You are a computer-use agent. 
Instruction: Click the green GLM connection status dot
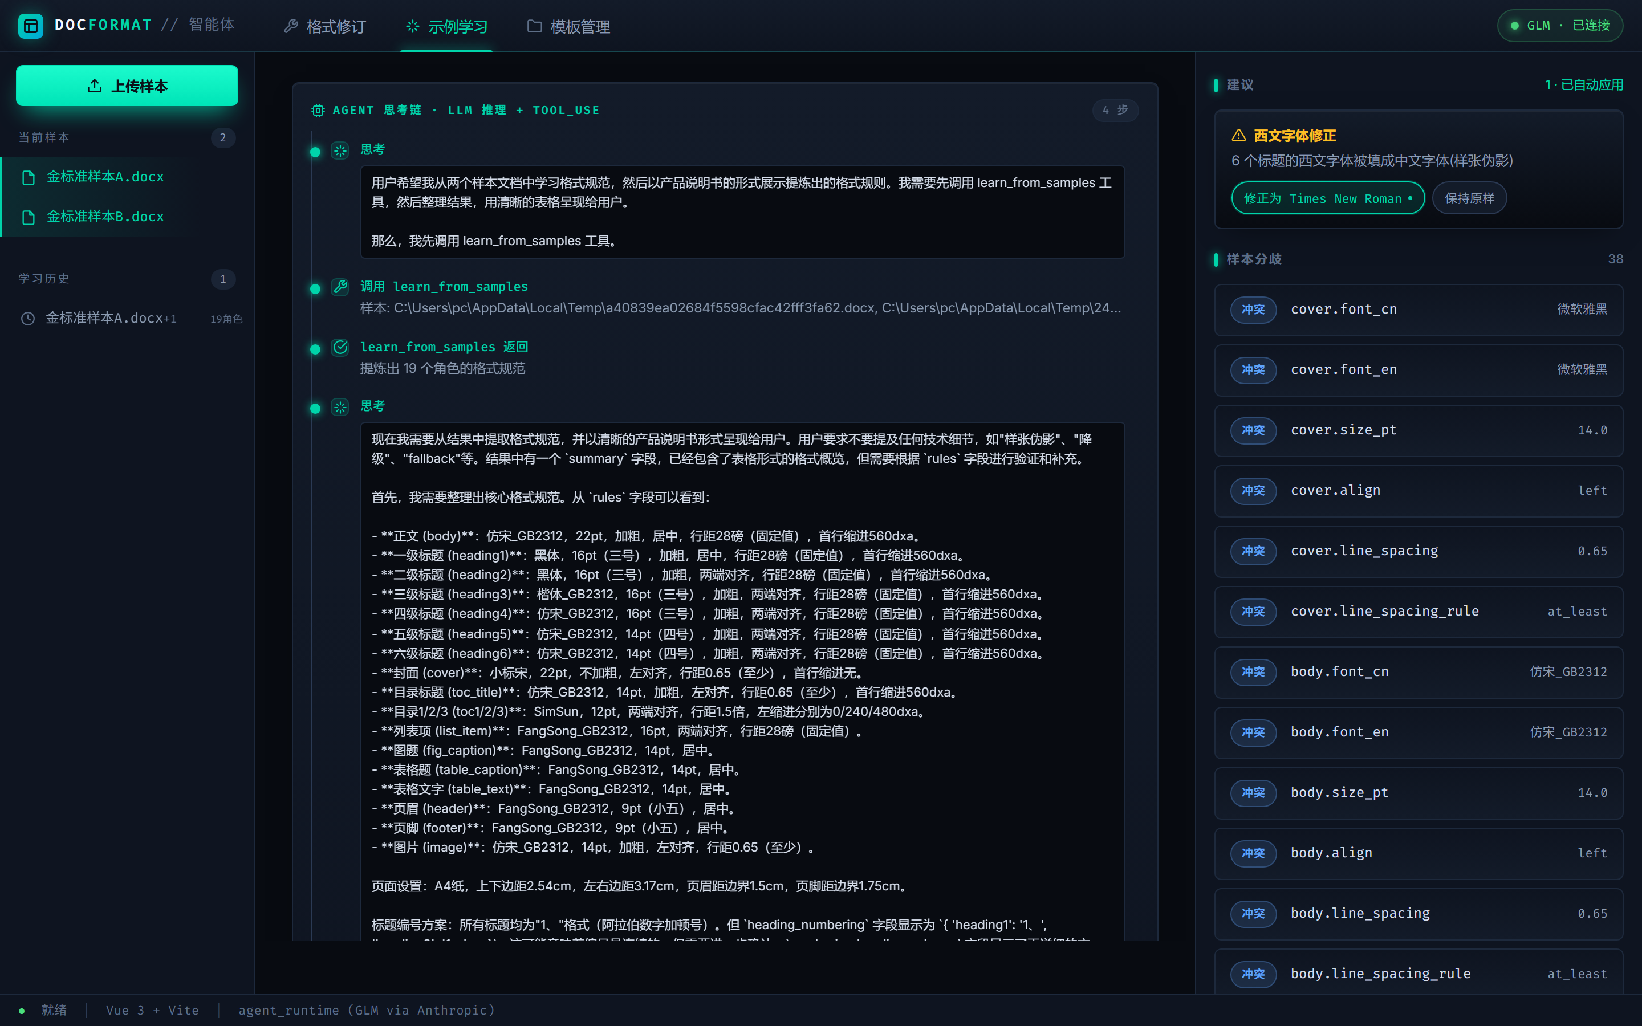tap(1514, 26)
